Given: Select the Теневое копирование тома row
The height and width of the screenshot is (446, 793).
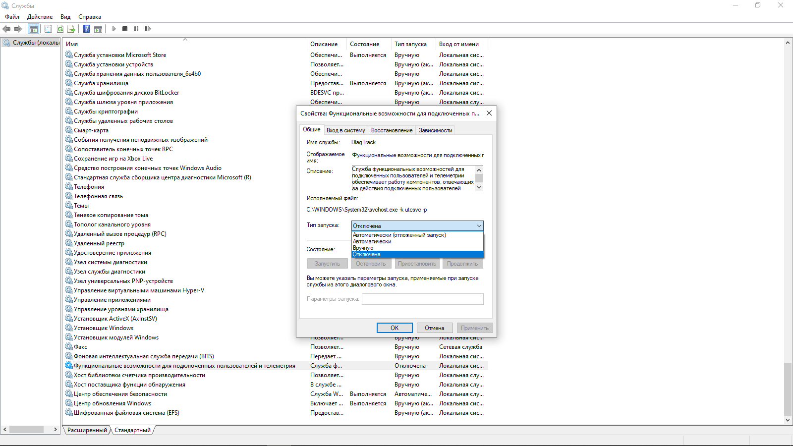Looking at the screenshot, I should 276,215.
